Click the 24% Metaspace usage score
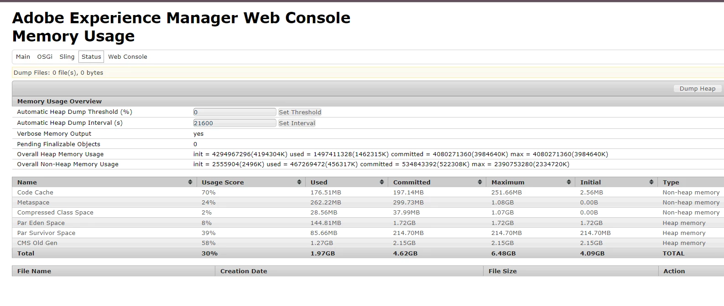Viewport: 724px width, 306px height. tap(208, 203)
